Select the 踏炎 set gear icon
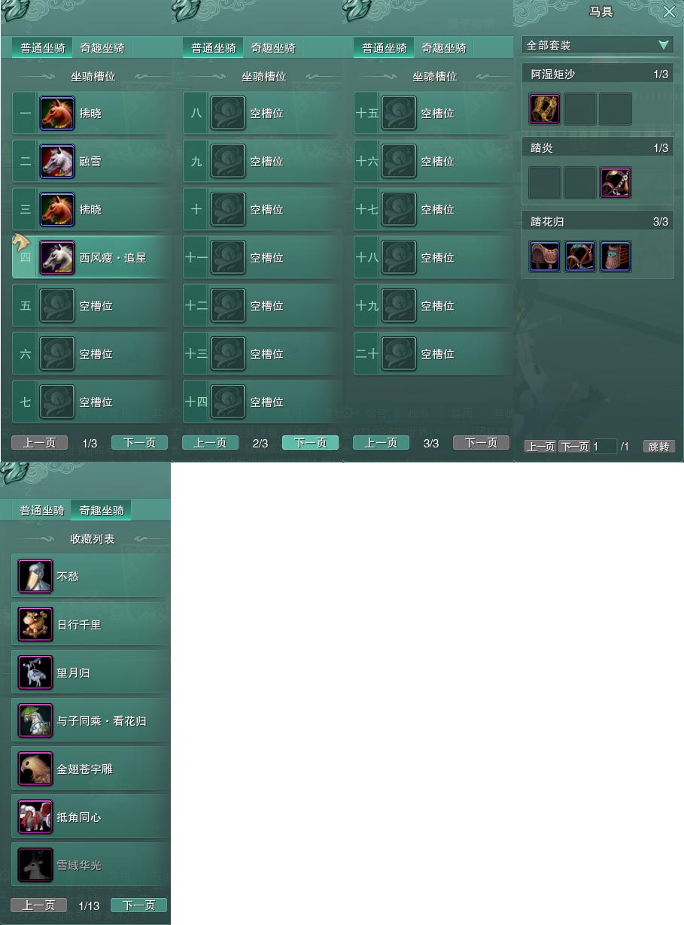 coord(616,183)
